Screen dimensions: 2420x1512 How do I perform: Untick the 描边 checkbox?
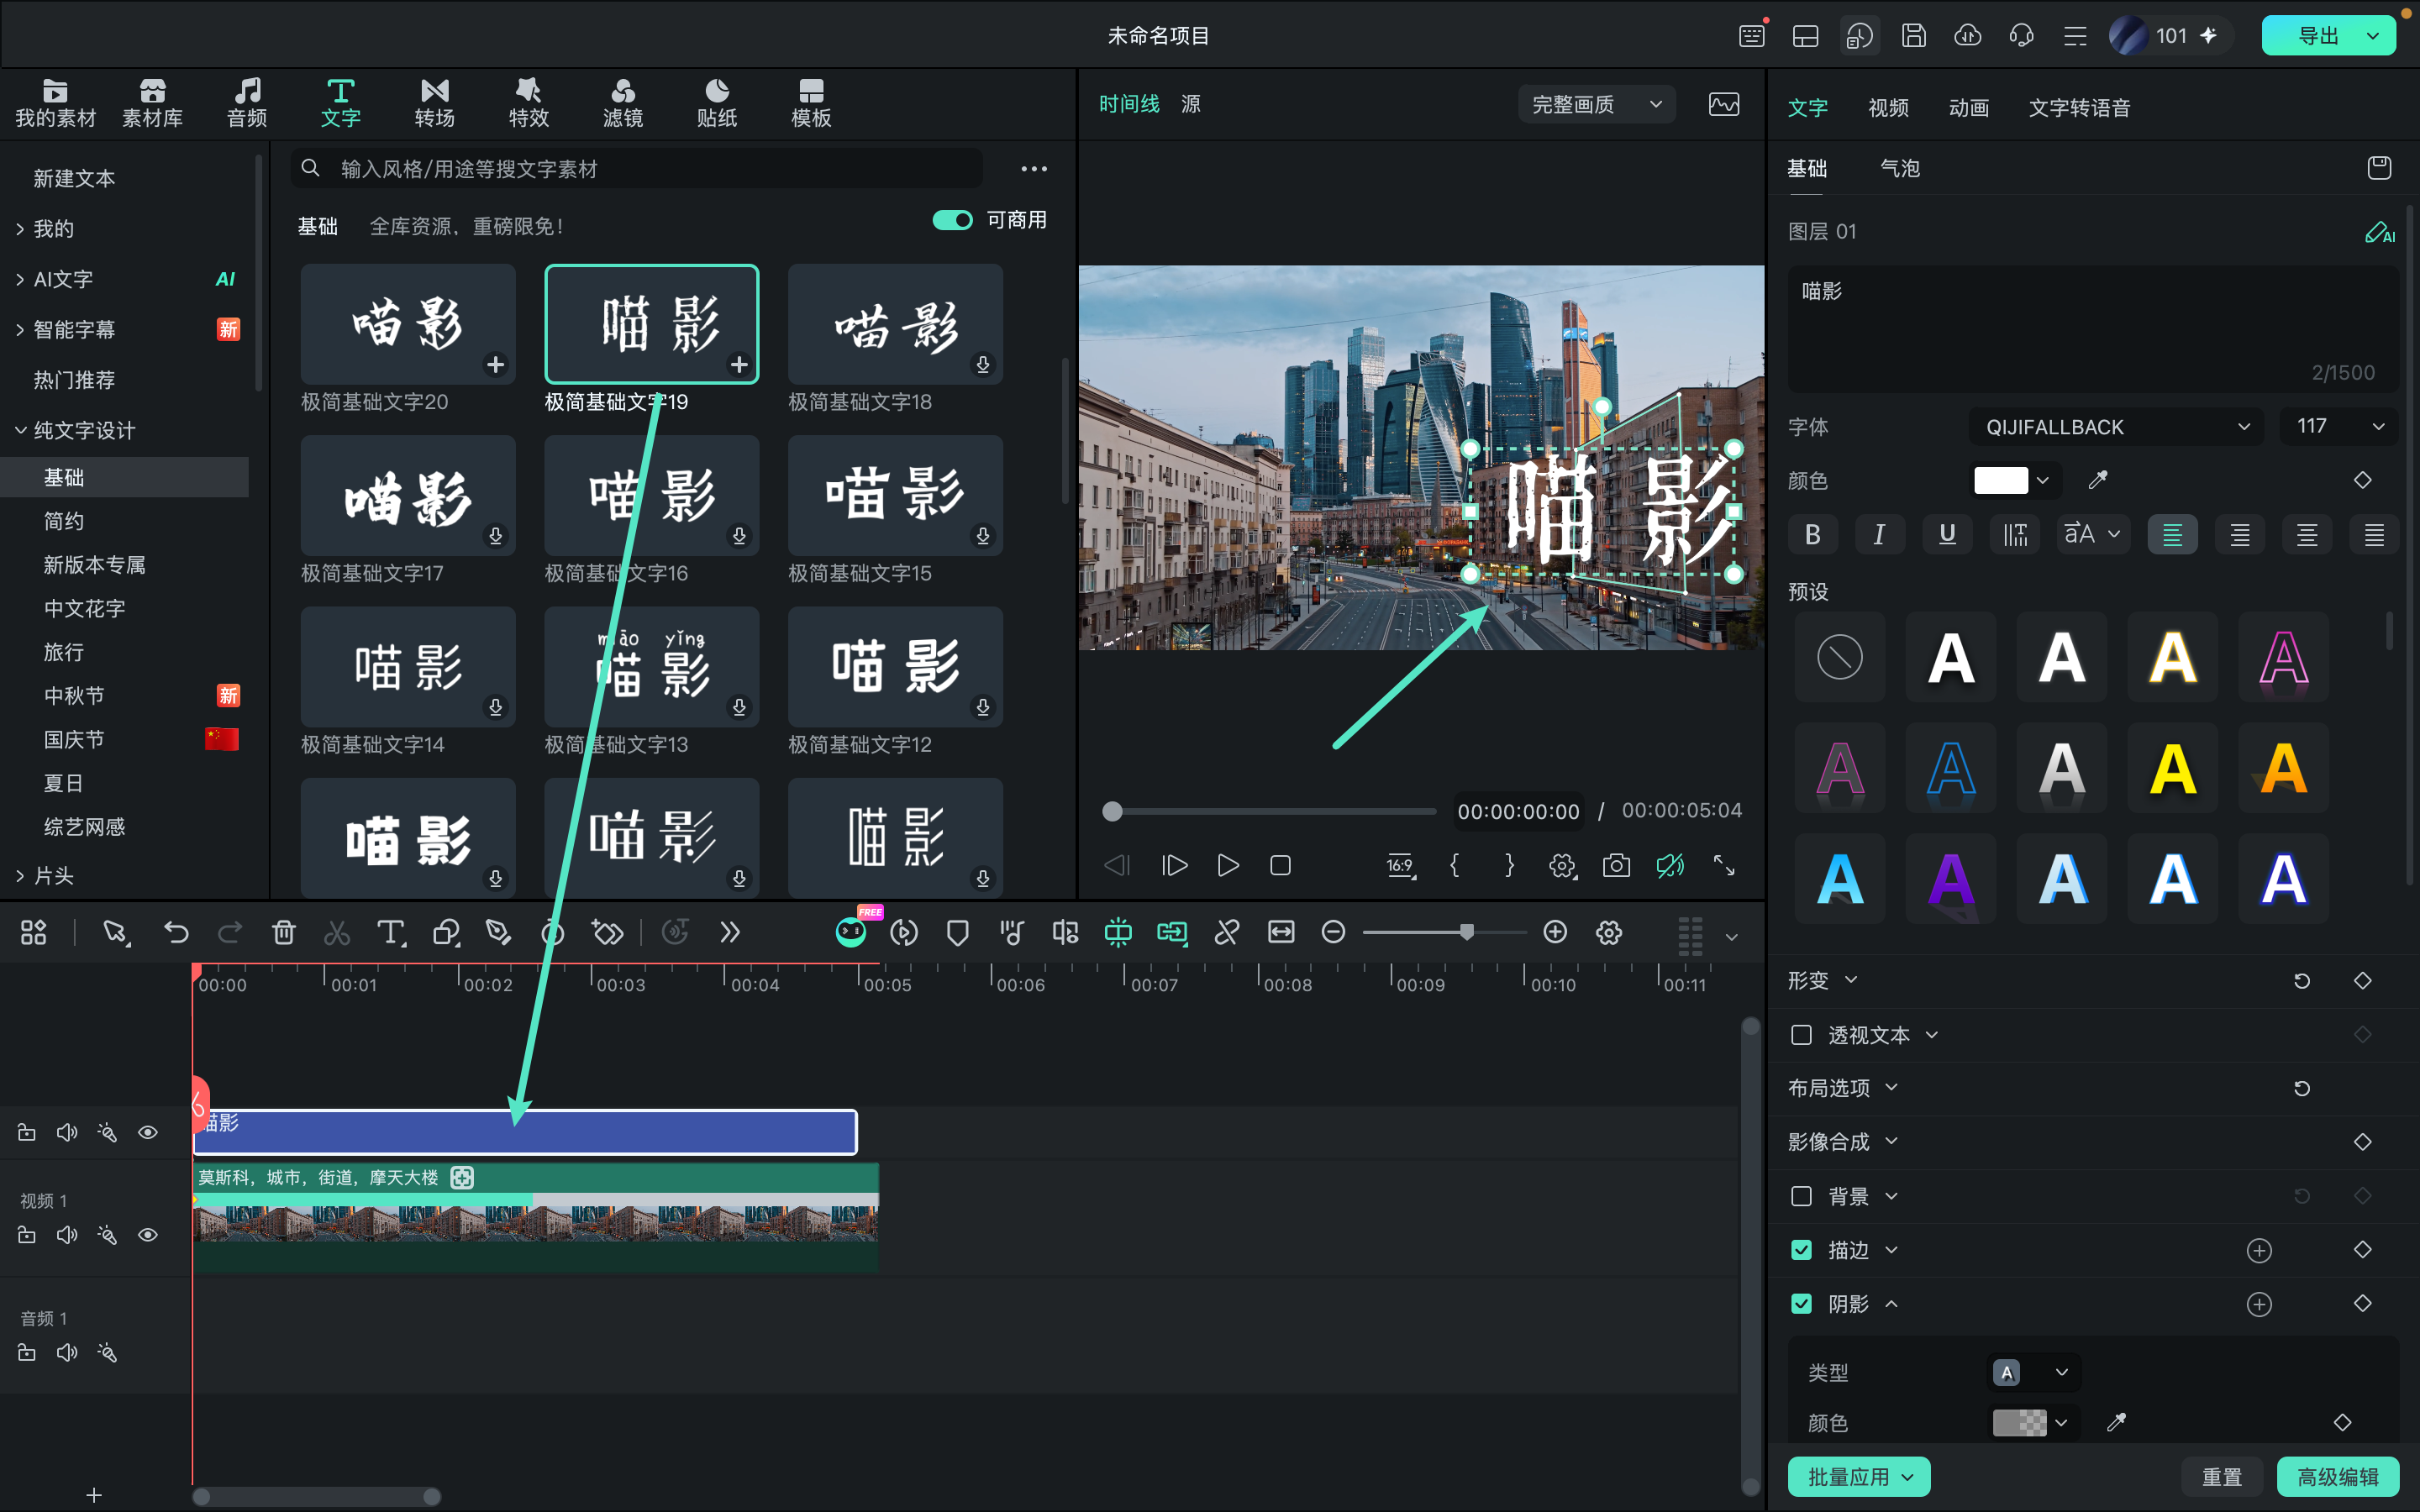[1801, 1250]
